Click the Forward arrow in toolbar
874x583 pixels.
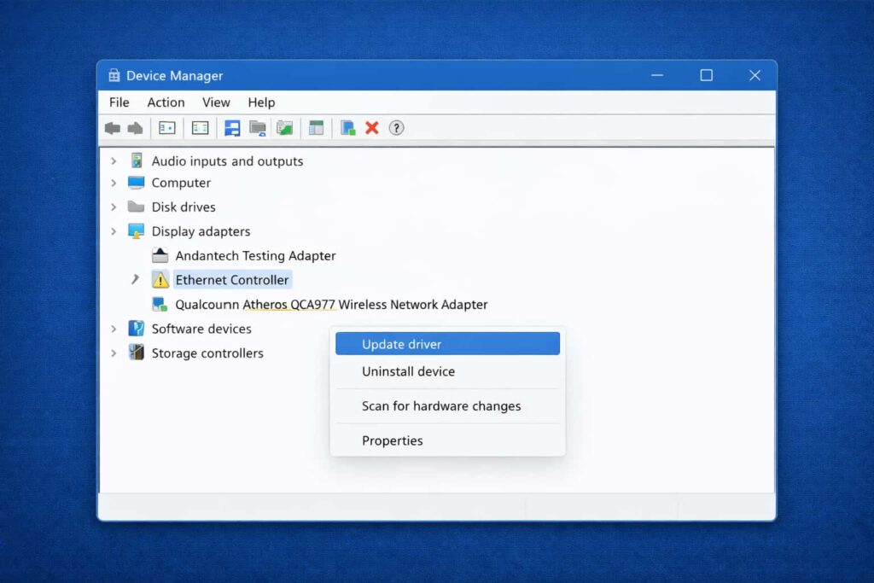135,128
